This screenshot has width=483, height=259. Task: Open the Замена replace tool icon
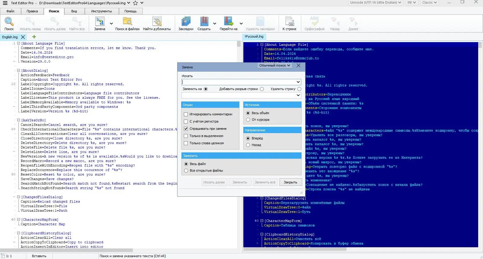(100, 22)
